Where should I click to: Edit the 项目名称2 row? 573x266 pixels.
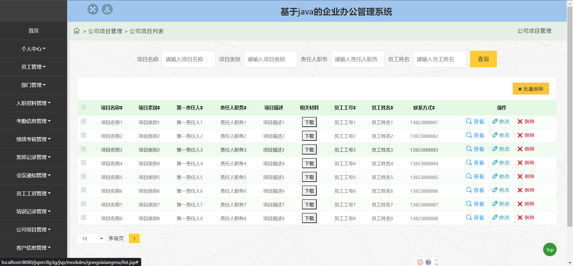(501, 135)
